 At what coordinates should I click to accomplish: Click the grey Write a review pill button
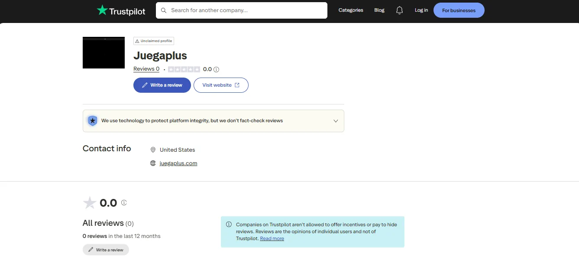(106, 250)
